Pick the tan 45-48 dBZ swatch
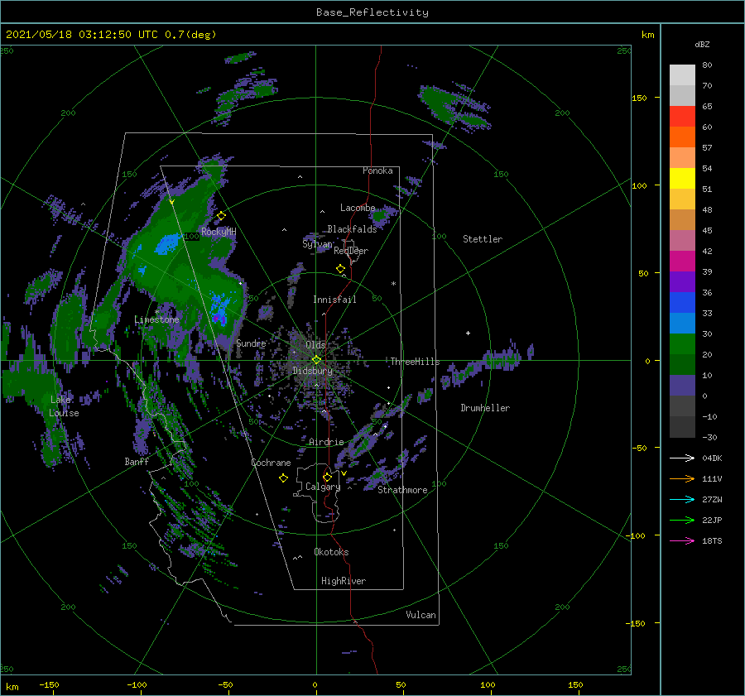This screenshot has height=696, width=745. pos(682,219)
